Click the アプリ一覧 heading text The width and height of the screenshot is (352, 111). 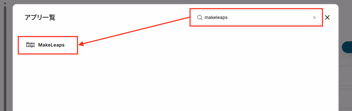click(40, 17)
